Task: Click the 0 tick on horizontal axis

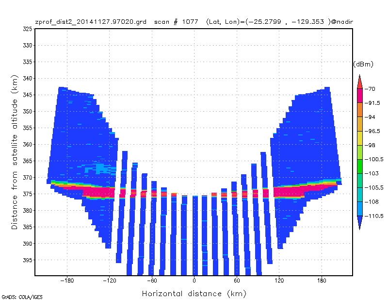Action: click(194, 281)
